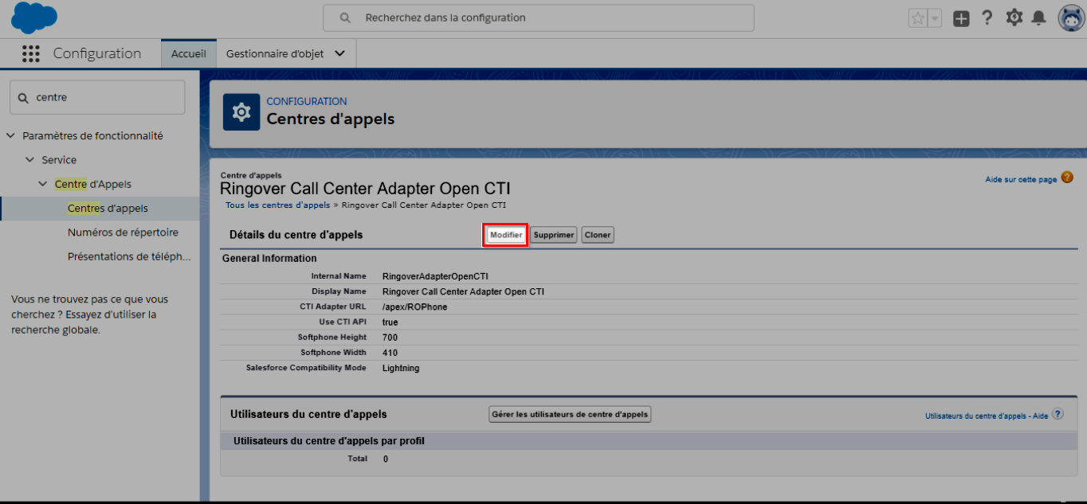1087x504 pixels.
Task: Click the Cloner button
Action: click(598, 235)
